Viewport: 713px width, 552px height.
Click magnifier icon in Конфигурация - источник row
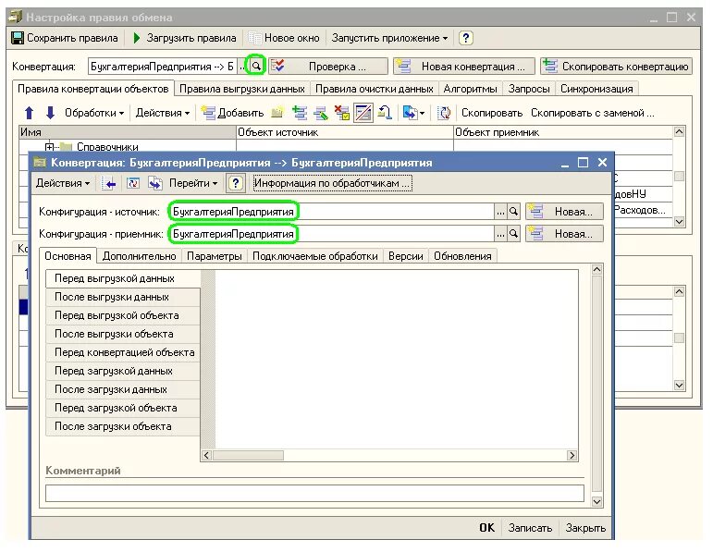coord(513,212)
